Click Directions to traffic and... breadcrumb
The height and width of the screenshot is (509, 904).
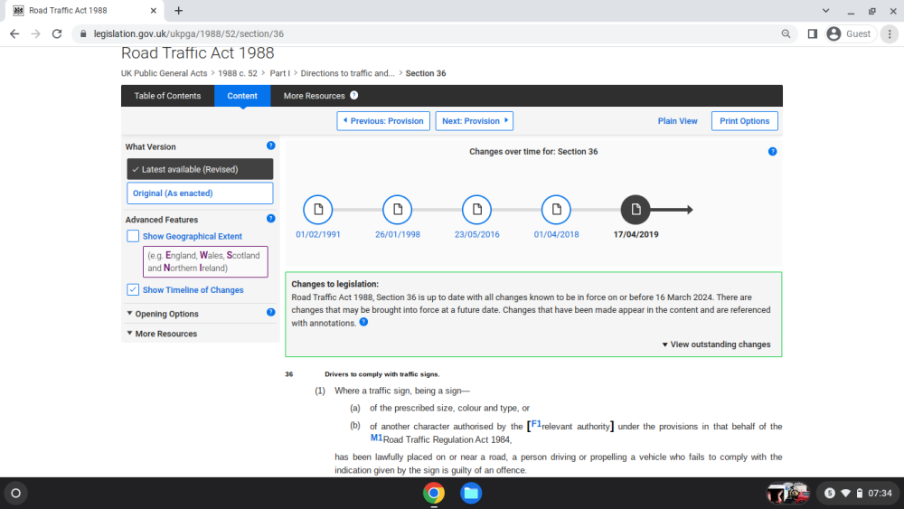pyautogui.click(x=348, y=73)
